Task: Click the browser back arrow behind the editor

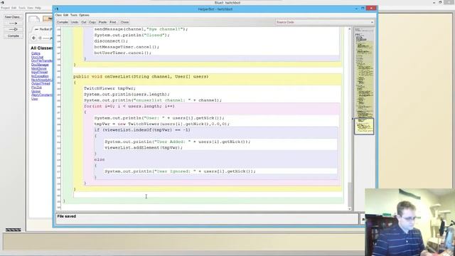Action: point(33,38)
